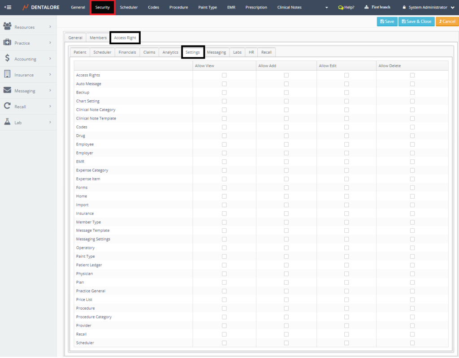This screenshot has width=459, height=358.
Task: Click the Messaging envelope icon
Action: [7, 90]
